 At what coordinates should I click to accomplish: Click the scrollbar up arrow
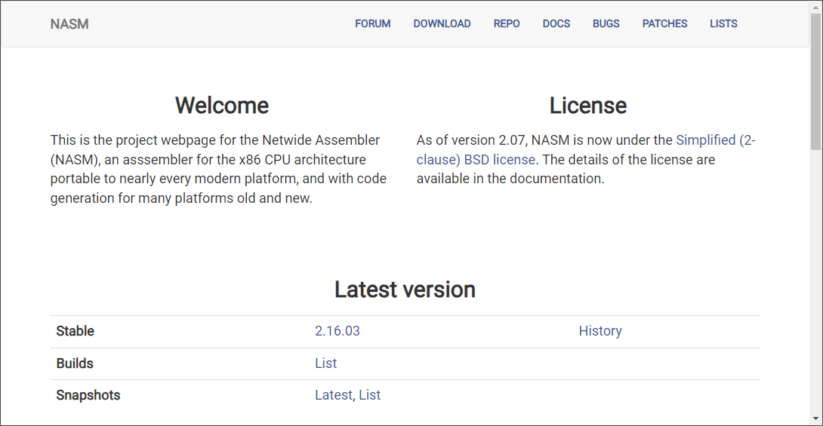815,7
